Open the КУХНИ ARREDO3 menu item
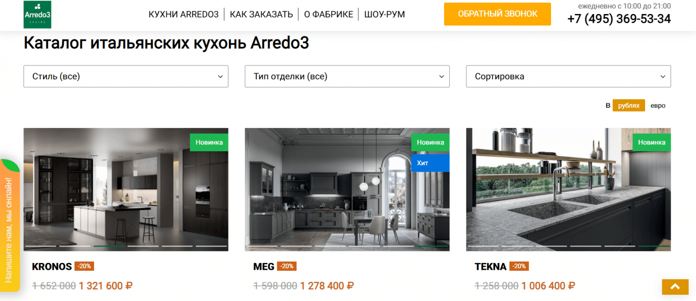The image size is (696, 301). (183, 15)
